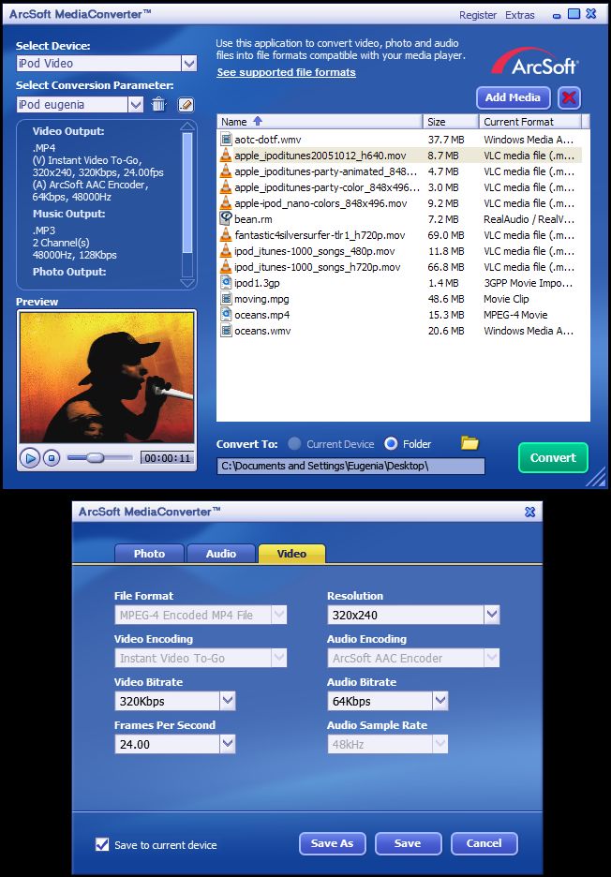Open the Resolution dropdown
The width and height of the screenshot is (611, 877).
click(x=492, y=615)
